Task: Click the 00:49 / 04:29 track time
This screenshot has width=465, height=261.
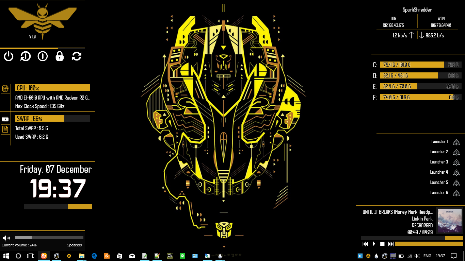Action: pyautogui.click(x=420, y=232)
